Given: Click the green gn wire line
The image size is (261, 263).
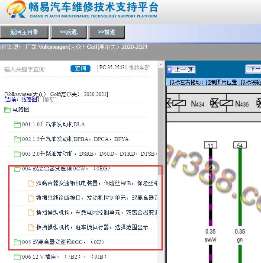Looking at the screenshot, I should (x=240, y=187).
